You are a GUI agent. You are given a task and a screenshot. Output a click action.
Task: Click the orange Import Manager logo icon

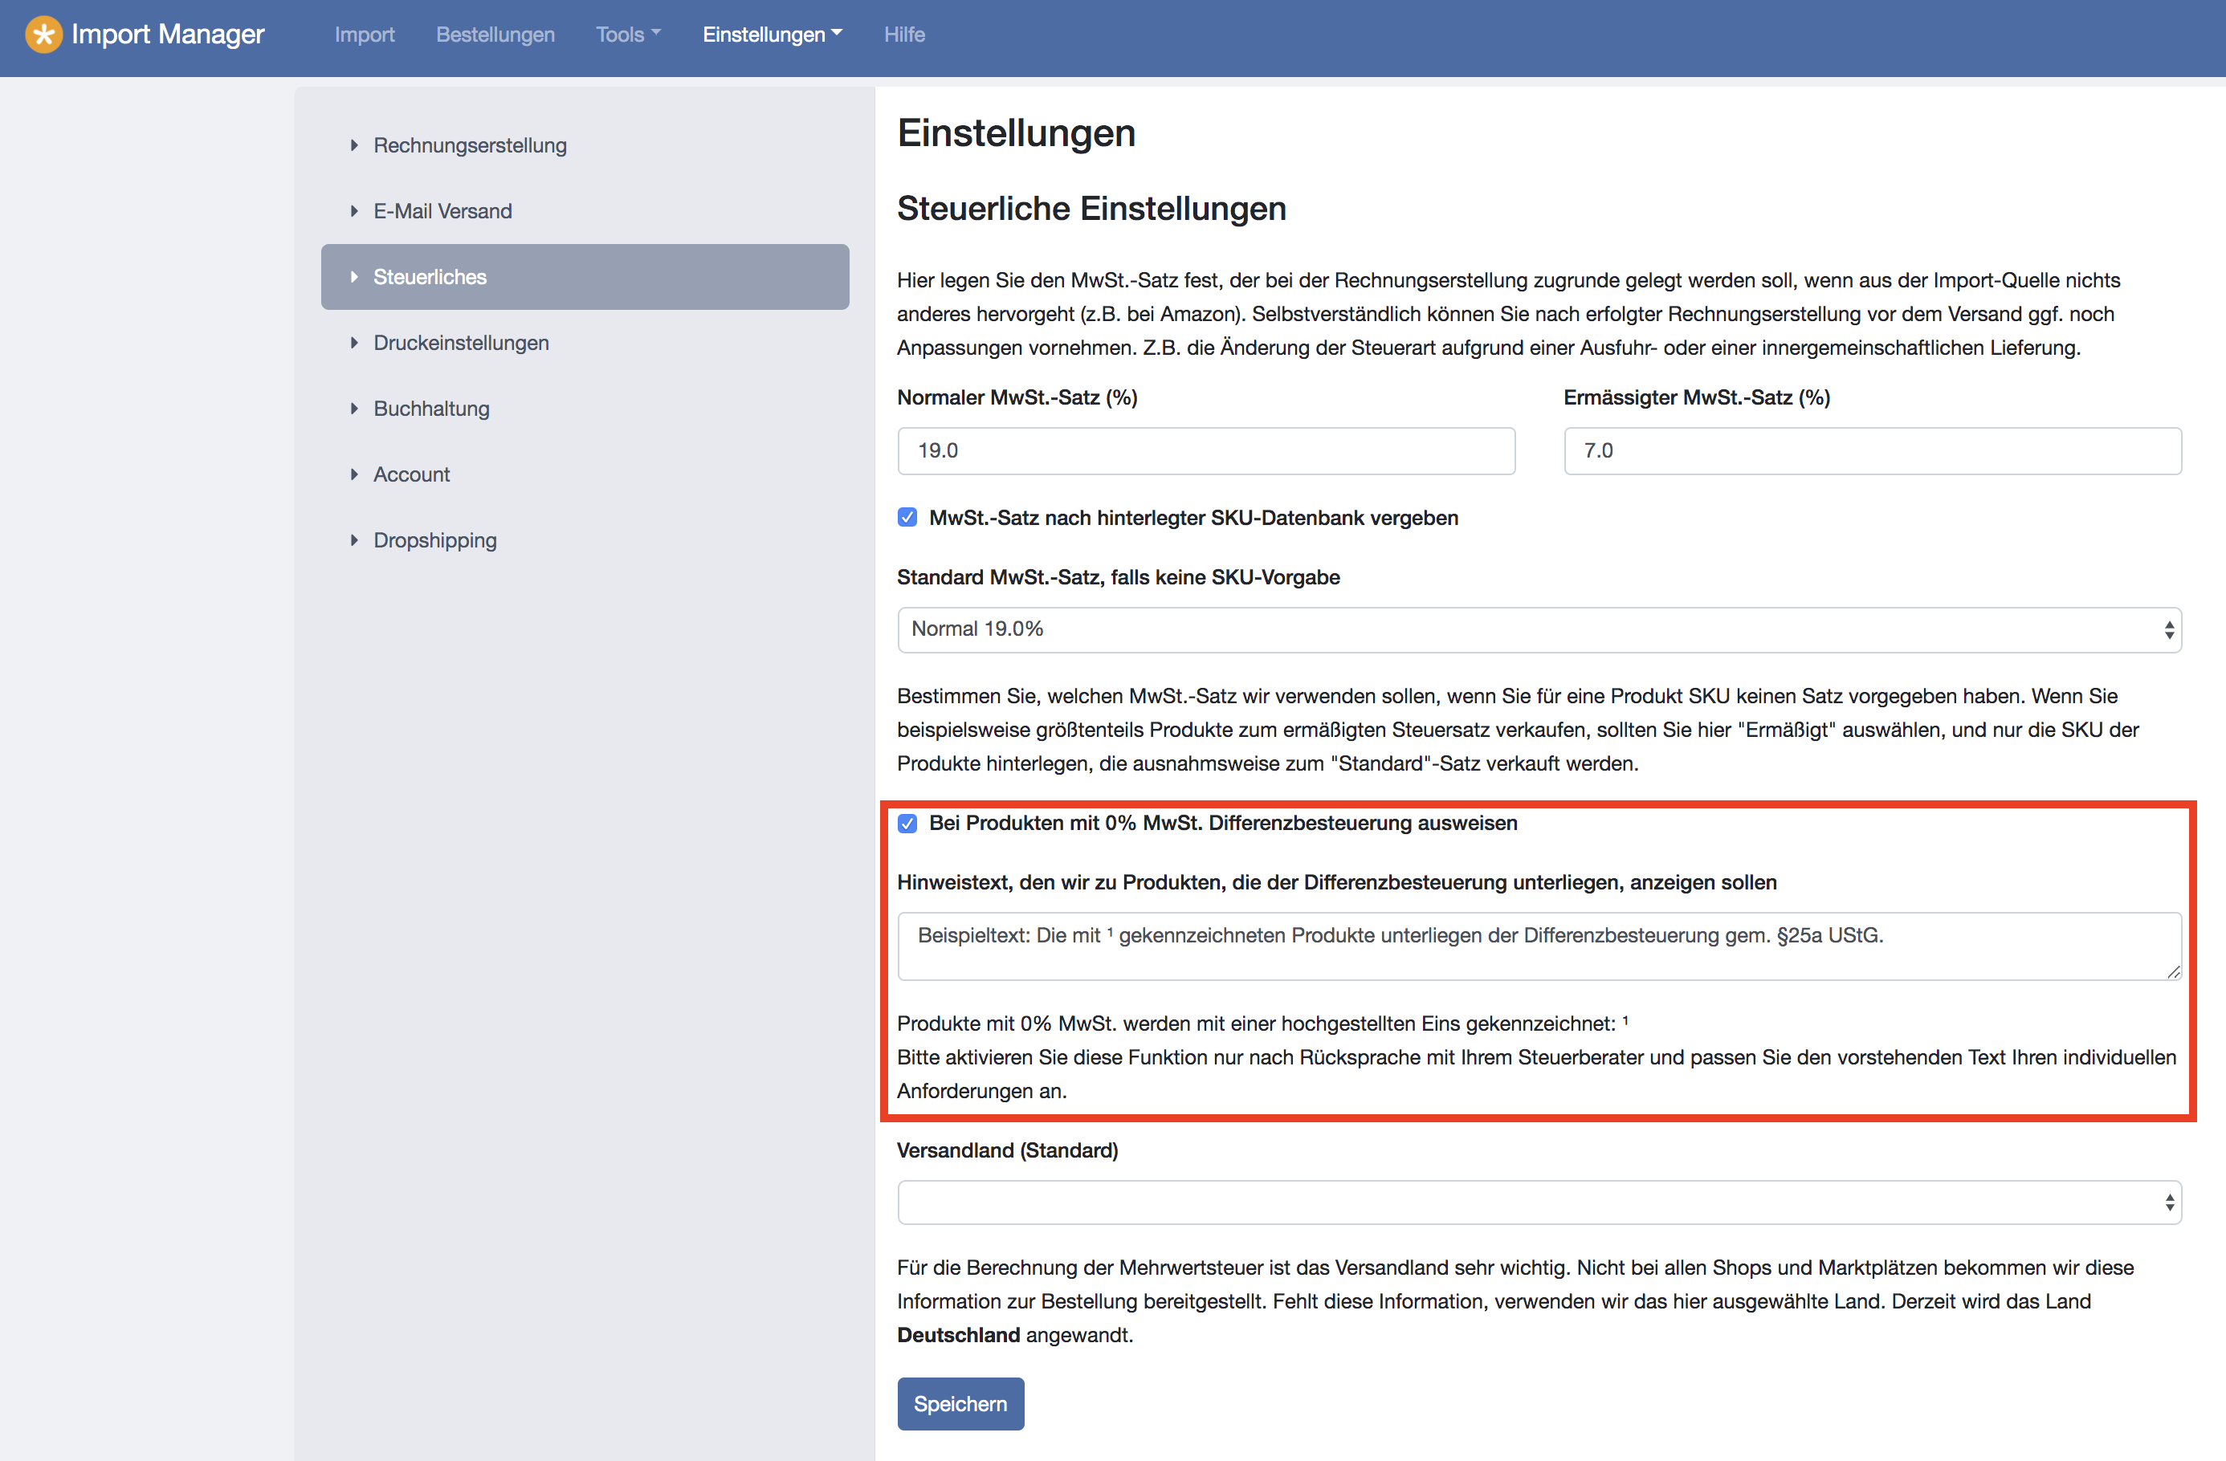tap(43, 35)
